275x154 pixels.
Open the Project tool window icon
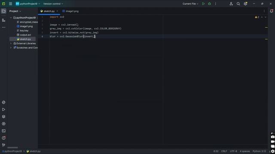(3, 11)
